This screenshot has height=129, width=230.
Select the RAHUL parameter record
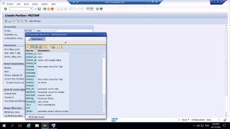(47, 102)
